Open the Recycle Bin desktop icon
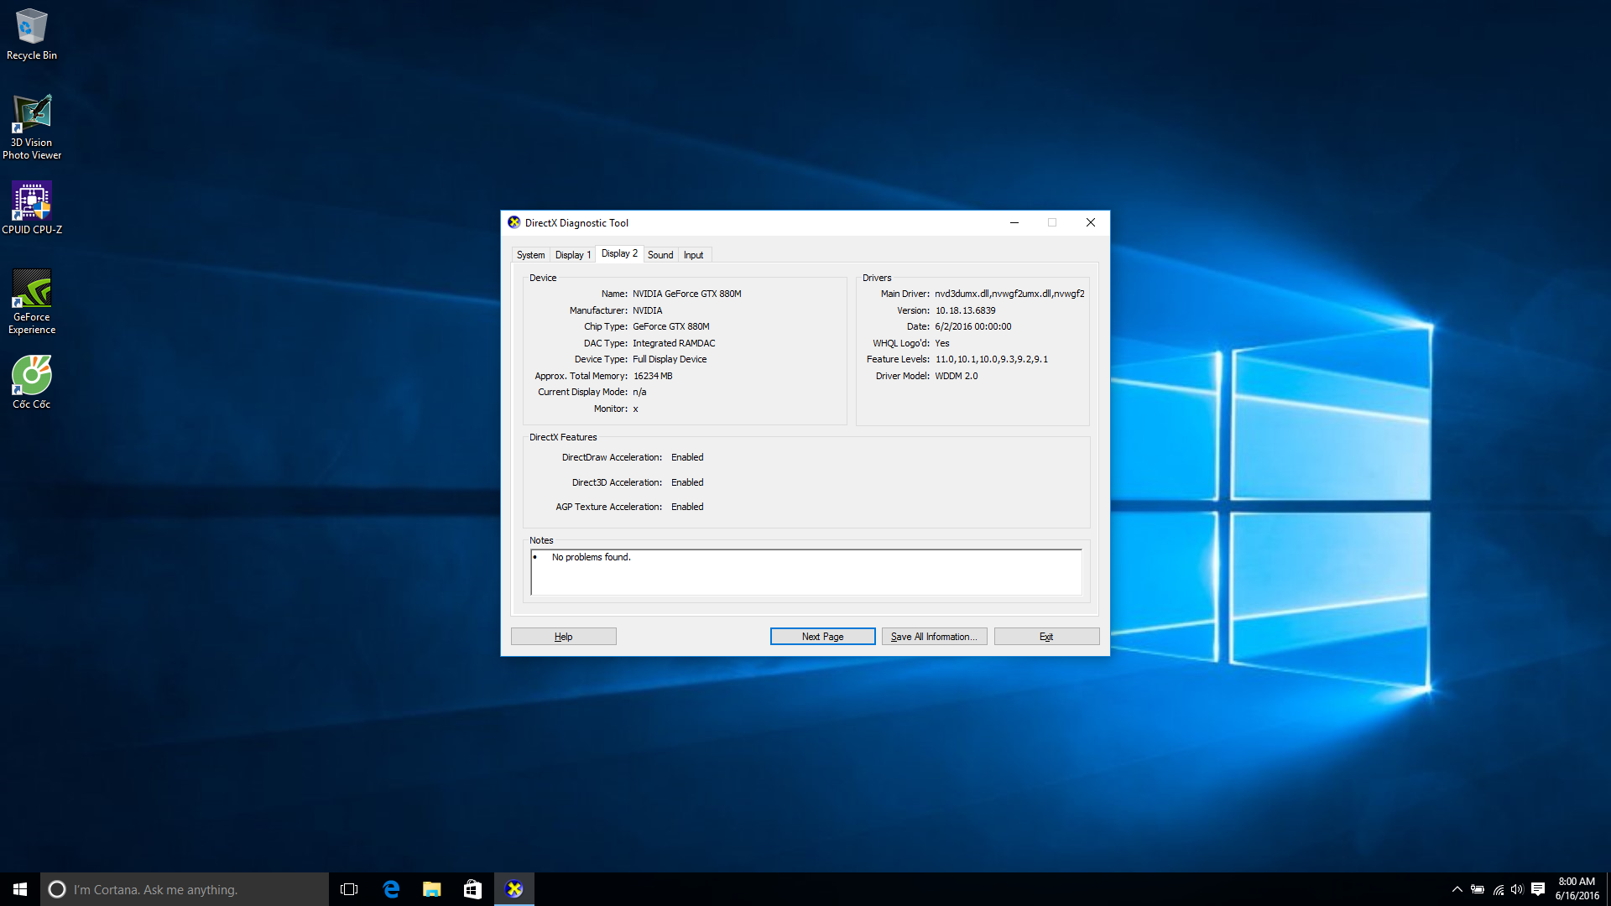Image resolution: width=1611 pixels, height=906 pixels. (31, 34)
